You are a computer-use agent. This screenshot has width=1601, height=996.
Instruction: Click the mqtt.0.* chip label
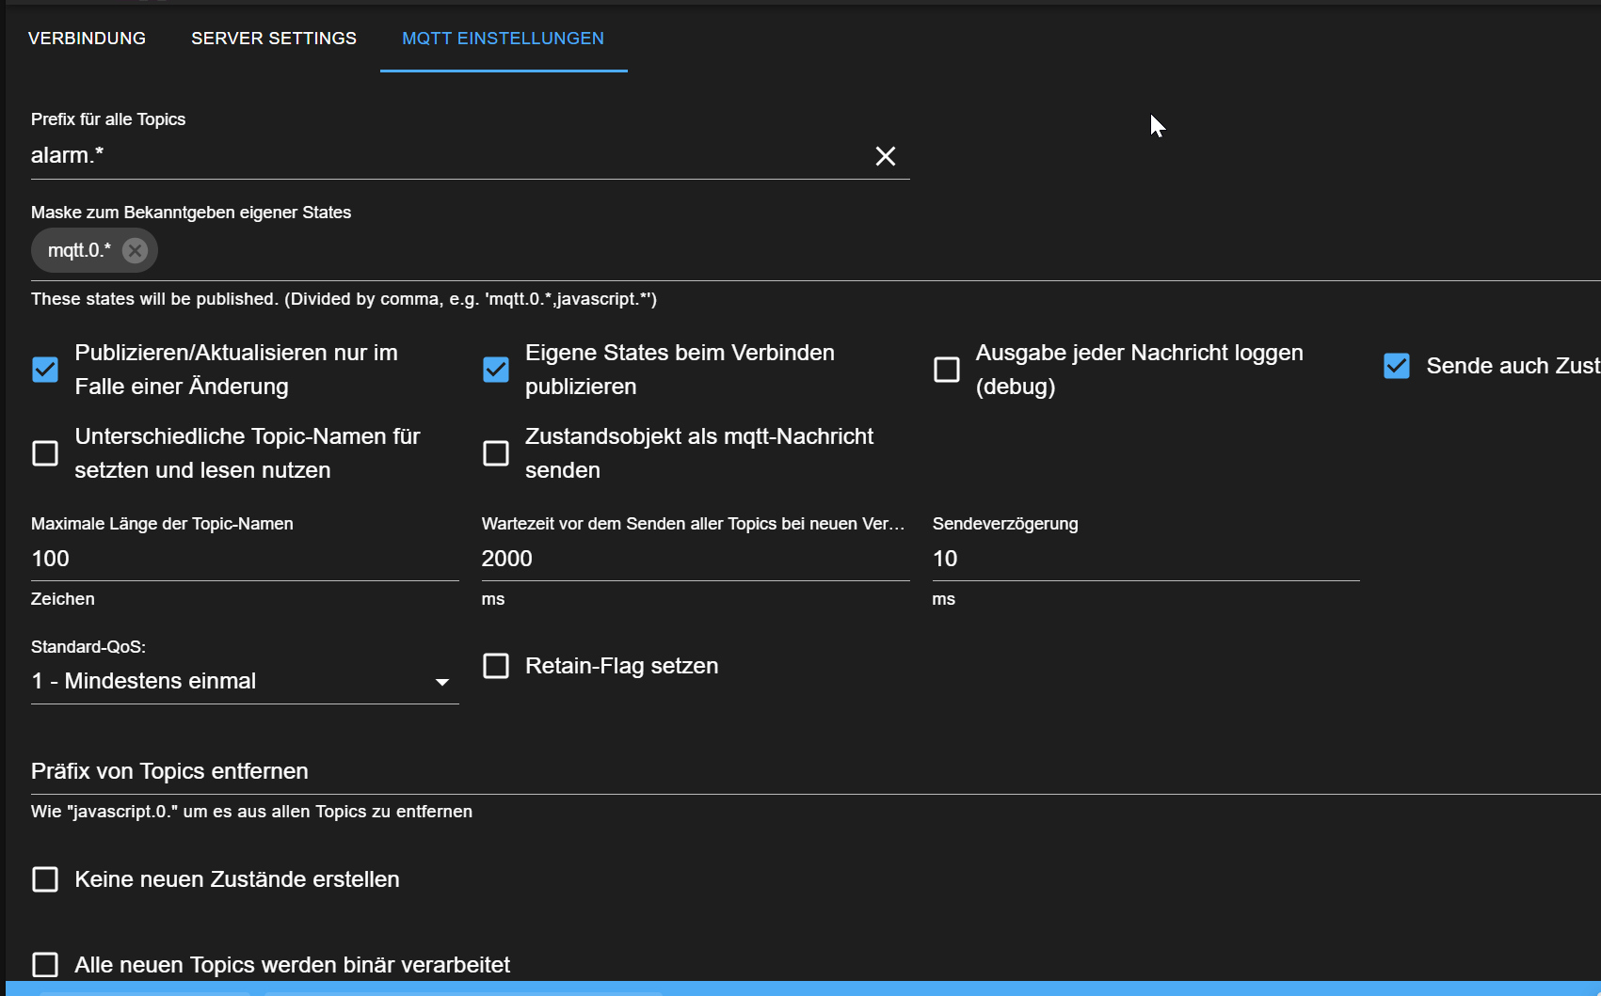click(79, 251)
